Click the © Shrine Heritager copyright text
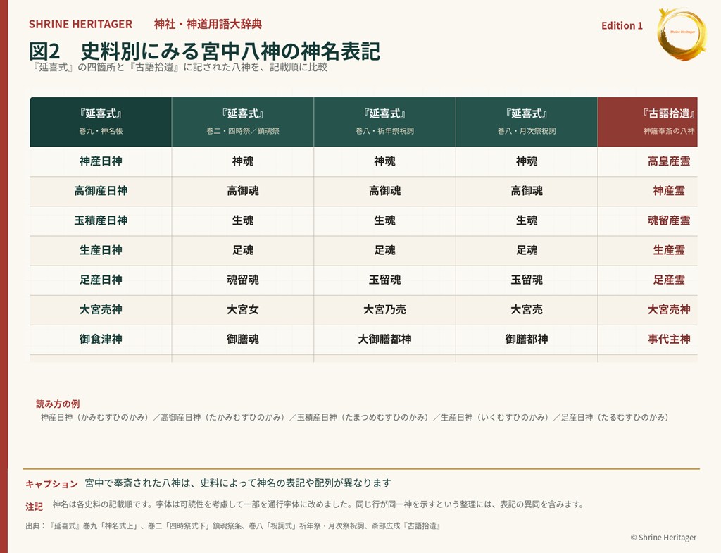 663,538
